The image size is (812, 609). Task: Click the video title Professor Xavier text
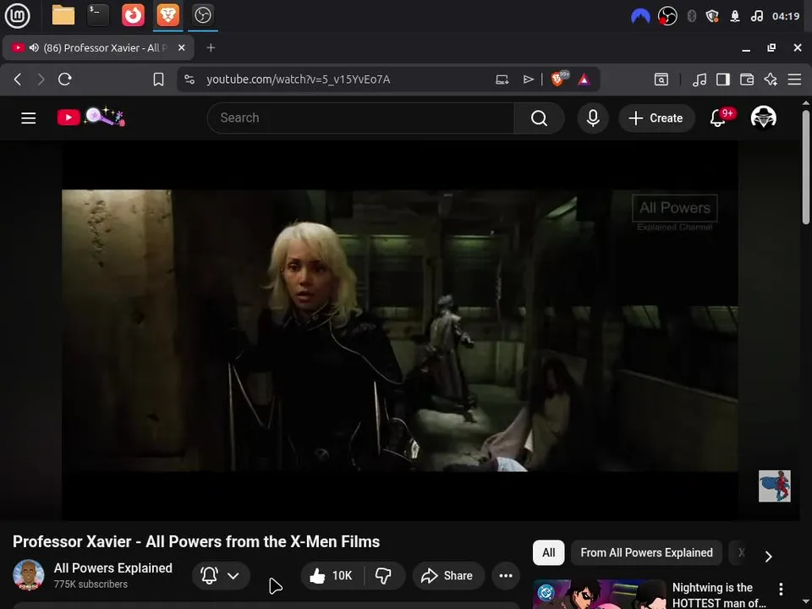196,541
